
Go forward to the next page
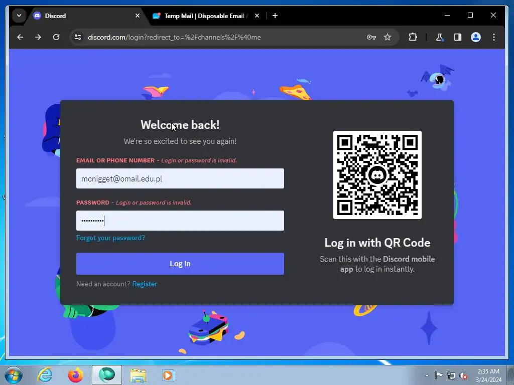coord(38,37)
